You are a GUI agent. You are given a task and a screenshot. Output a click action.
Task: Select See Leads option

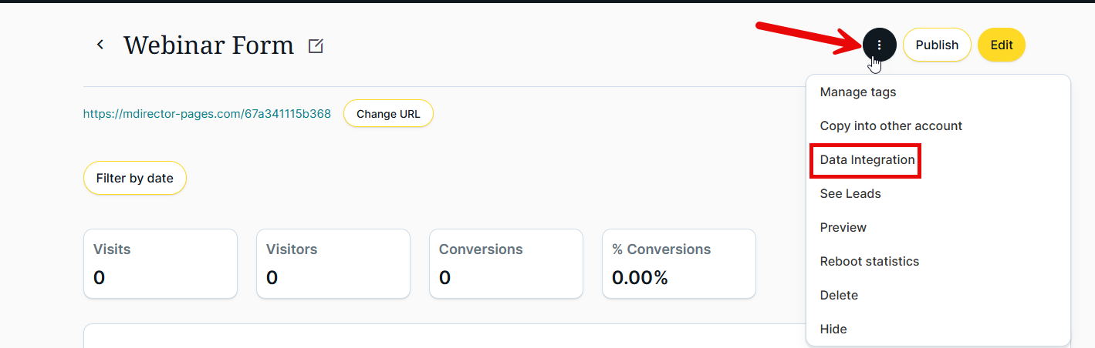click(x=850, y=193)
